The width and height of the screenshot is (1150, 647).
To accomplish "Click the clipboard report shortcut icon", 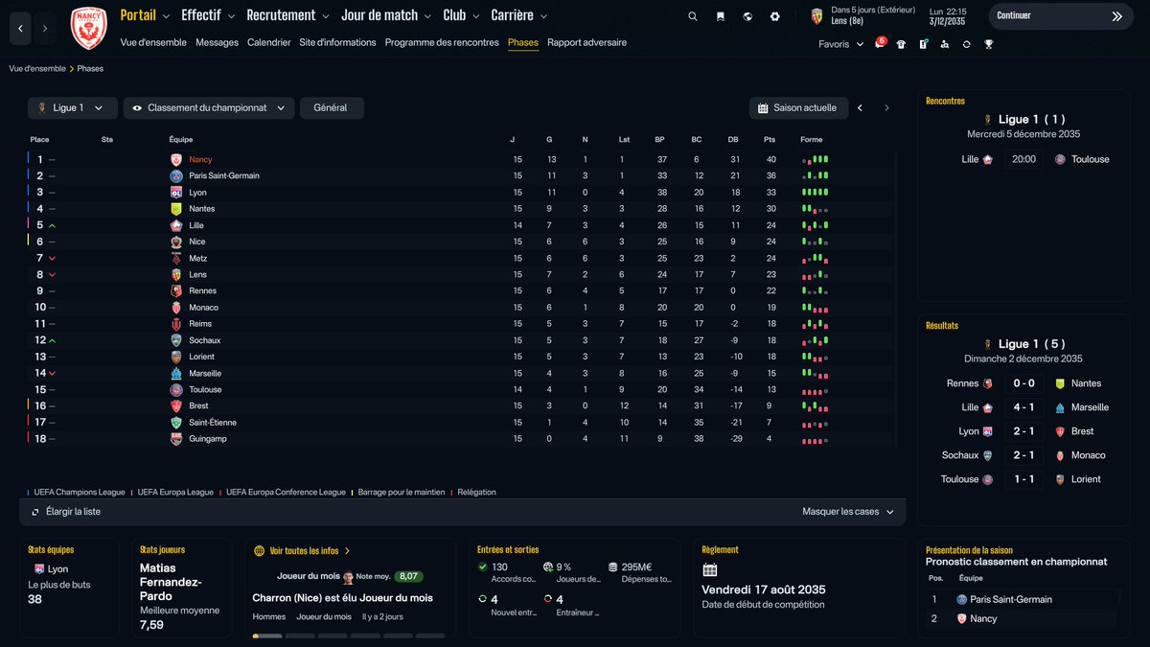I will [x=923, y=44].
